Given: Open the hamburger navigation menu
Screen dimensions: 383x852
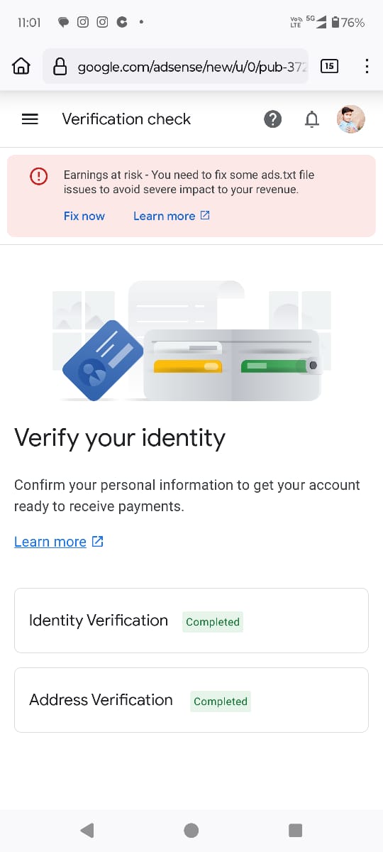Looking at the screenshot, I should click(30, 120).
